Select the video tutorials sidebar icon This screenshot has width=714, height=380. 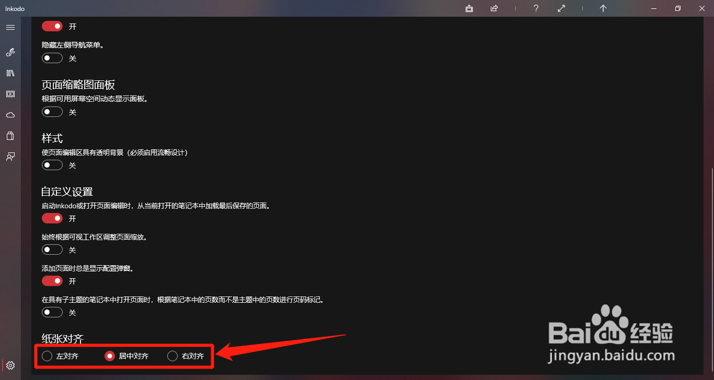(x=10, y=94)
